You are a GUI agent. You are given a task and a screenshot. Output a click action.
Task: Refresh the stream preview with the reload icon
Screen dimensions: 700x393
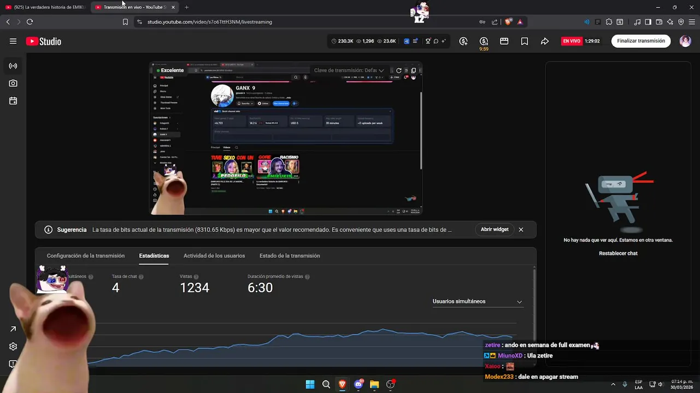coord(399,70)
